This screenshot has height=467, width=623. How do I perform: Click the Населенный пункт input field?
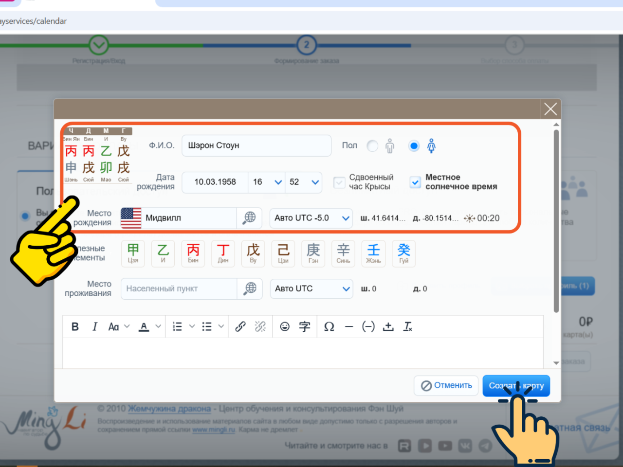179,288
